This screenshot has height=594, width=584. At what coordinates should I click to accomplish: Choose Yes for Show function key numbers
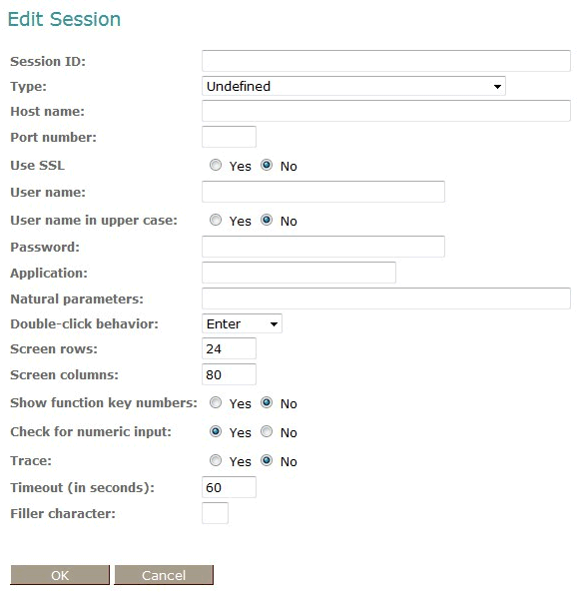pyautogui.click(x=216, y=402)
